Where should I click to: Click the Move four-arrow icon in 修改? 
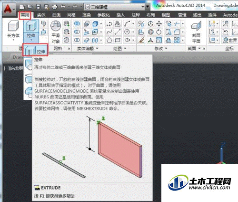[159, 23]
